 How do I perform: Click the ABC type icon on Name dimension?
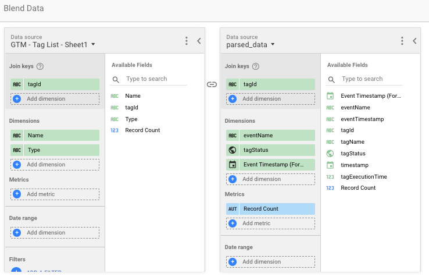(17, 136)
